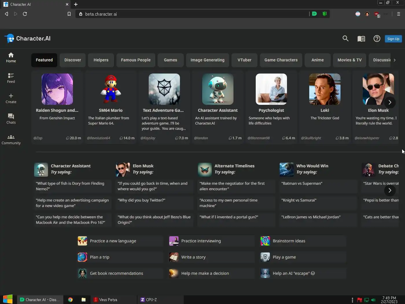Open Feed in sidebar
This screenshot has width=405, height=304.
coord(11,78)
